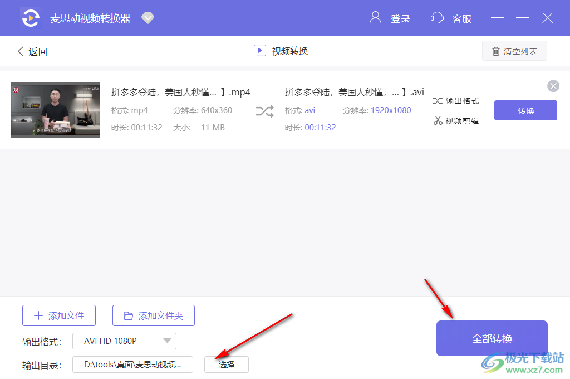The image size is (570, 379).
Task: Click the 视频转换 play icon
Action: coord(260,51)
